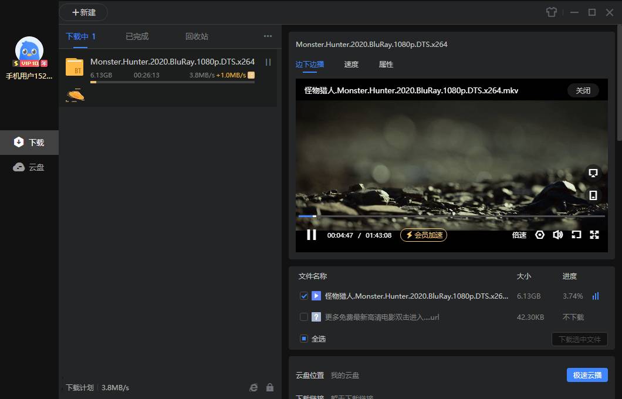Select the 下载 section in the sidebar

tap(29, 142)
